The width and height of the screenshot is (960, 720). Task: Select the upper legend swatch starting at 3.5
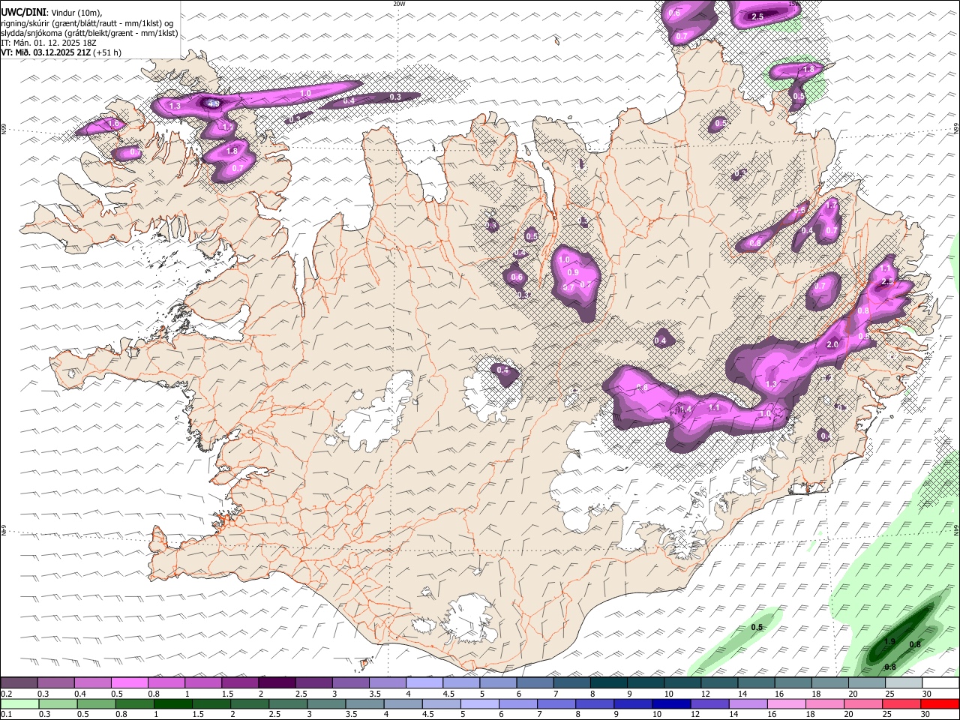[x=387, y=682]
